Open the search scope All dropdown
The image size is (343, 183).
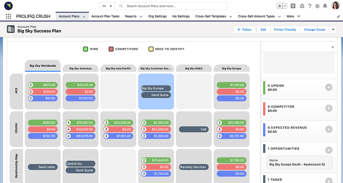coord(107,6)
